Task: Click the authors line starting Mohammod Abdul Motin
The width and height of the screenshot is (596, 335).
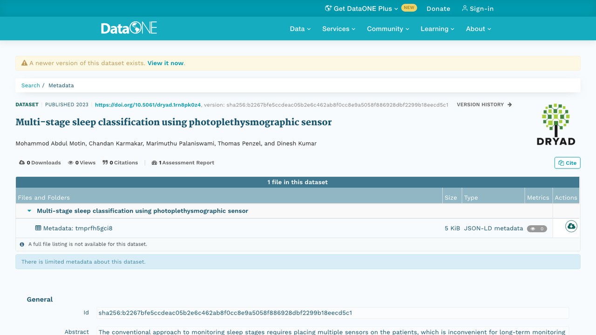Action: point(166,143)
